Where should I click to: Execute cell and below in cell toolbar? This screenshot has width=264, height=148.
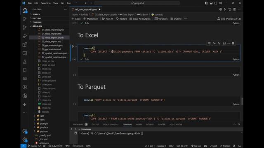tap(219, 43)
